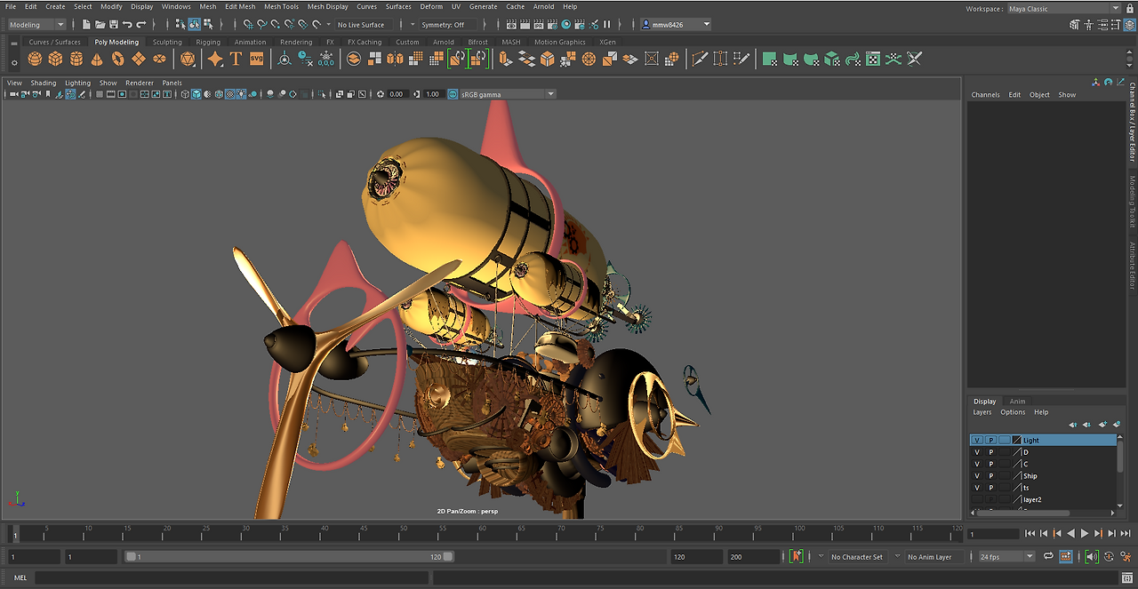The height and width of the screenshot is (589, 1138).
Task: Open the Modeling menu set dropdown
Action: pyautogui.click(x=34, y=24)
